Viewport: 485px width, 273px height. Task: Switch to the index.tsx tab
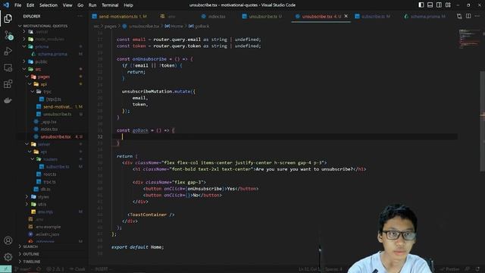point(217,17)
